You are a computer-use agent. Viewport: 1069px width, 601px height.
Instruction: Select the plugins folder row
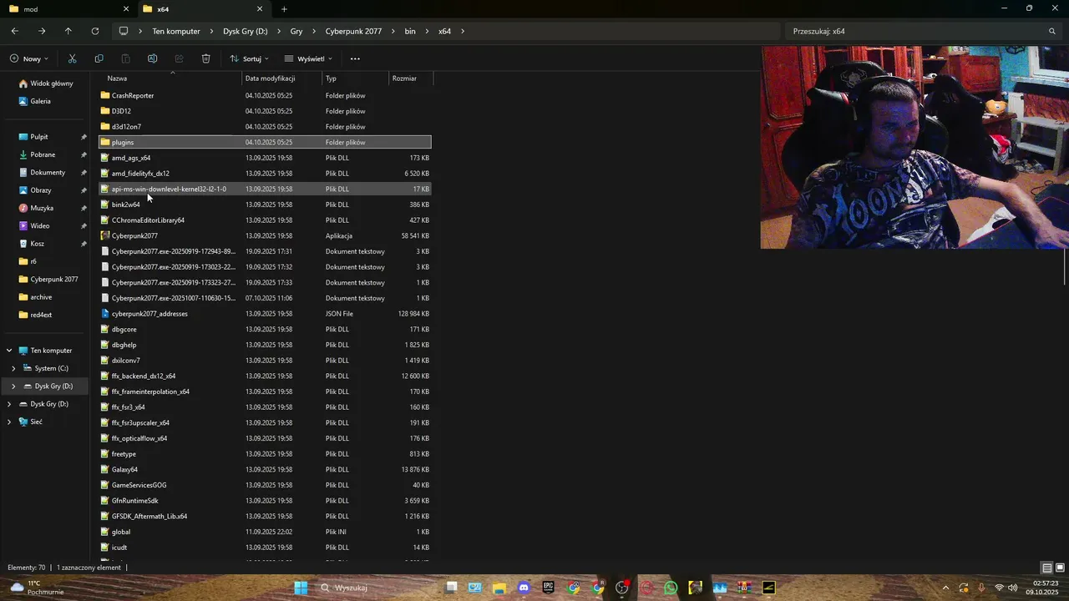265,142
